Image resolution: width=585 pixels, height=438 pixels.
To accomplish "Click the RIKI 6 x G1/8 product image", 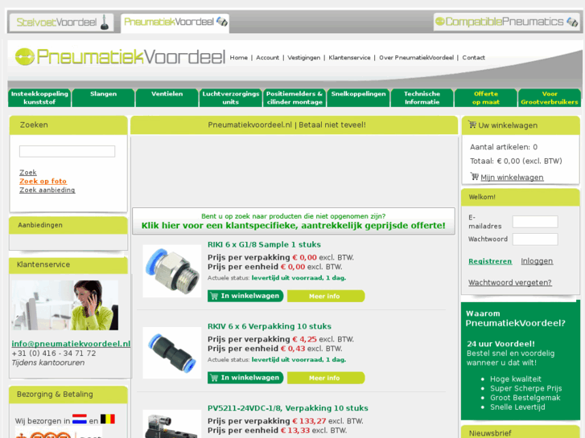I will pyautogui.click(x=172, y=271).
